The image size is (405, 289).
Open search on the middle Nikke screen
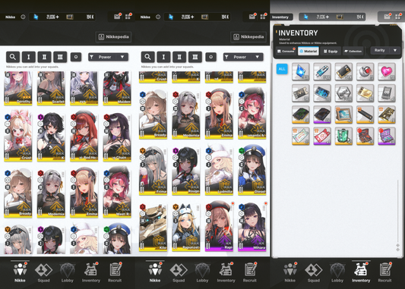coord(147,57)
